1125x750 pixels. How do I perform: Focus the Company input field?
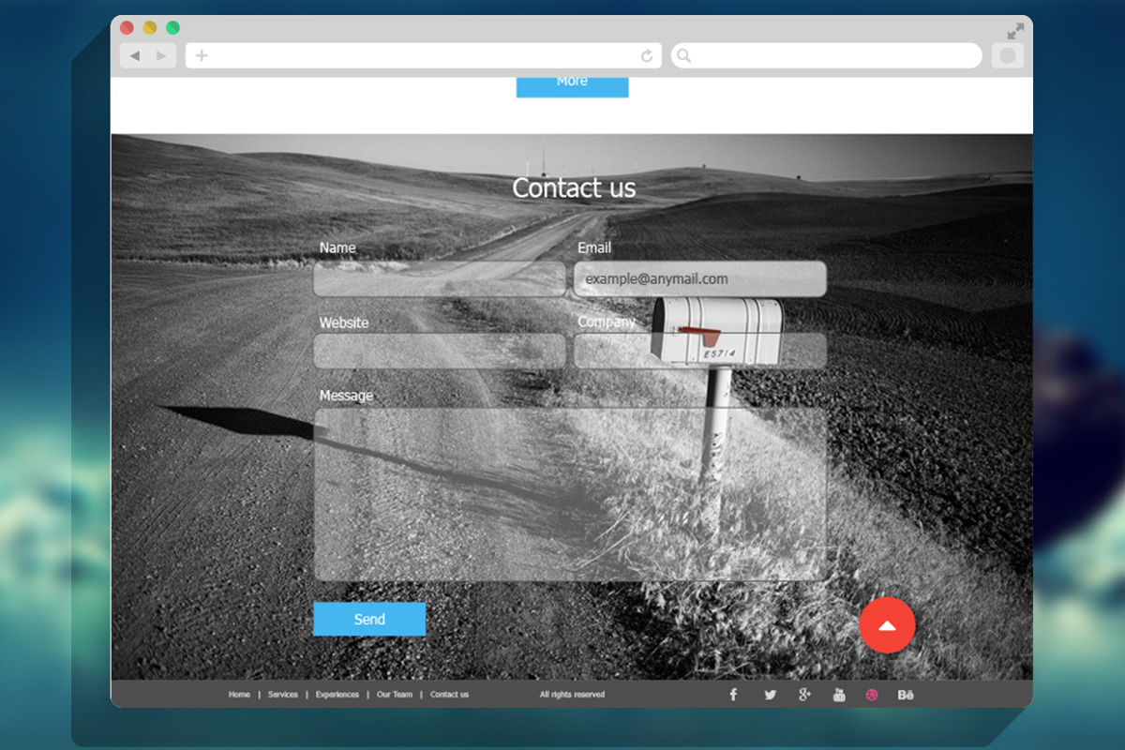click(x=699, y=351)
